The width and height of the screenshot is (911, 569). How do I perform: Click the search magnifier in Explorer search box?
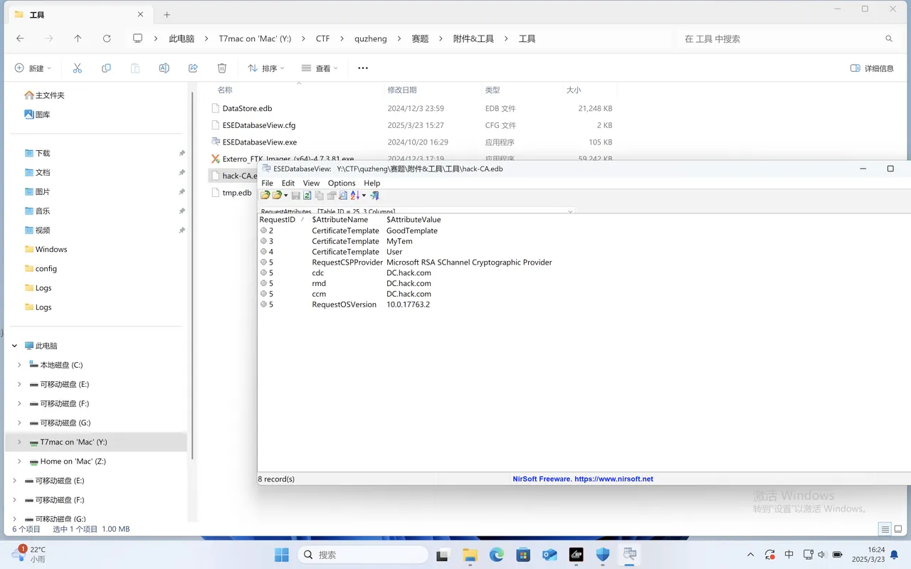tap(889, 38)
